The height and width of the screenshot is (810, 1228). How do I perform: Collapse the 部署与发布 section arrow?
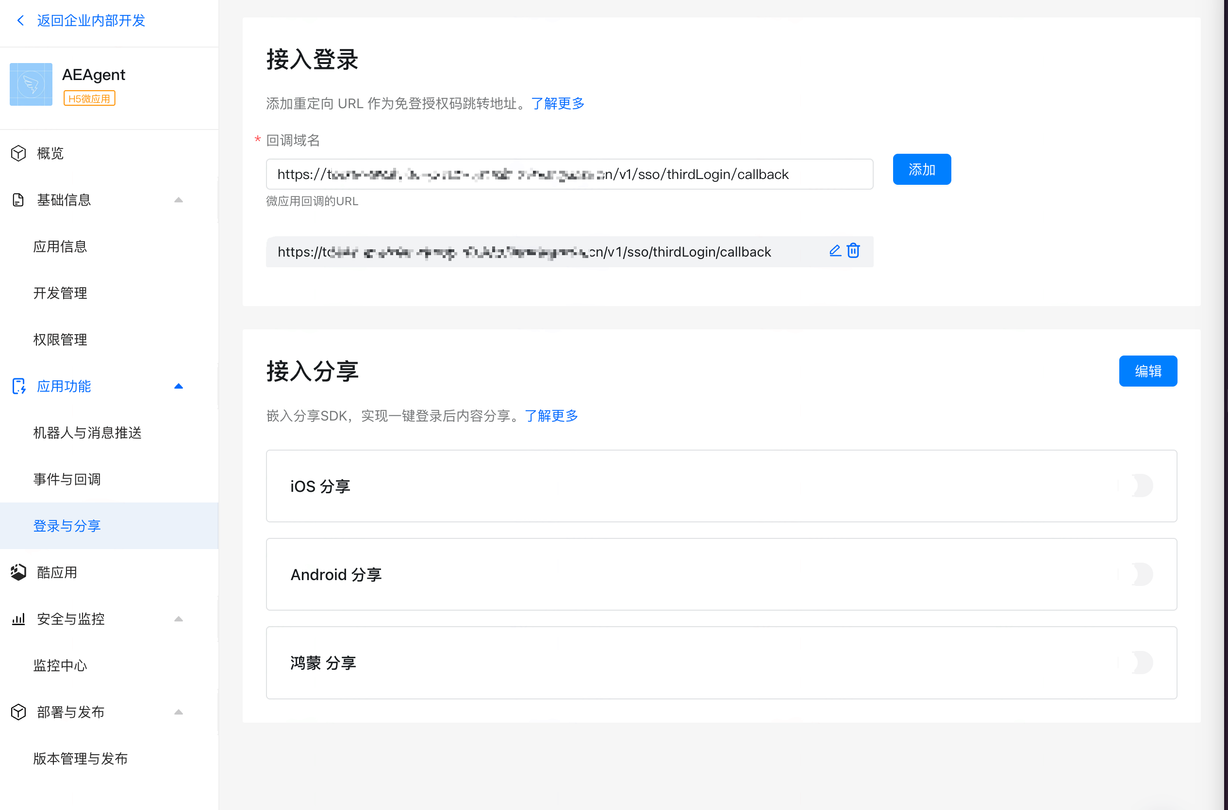(x=178, y=712)
